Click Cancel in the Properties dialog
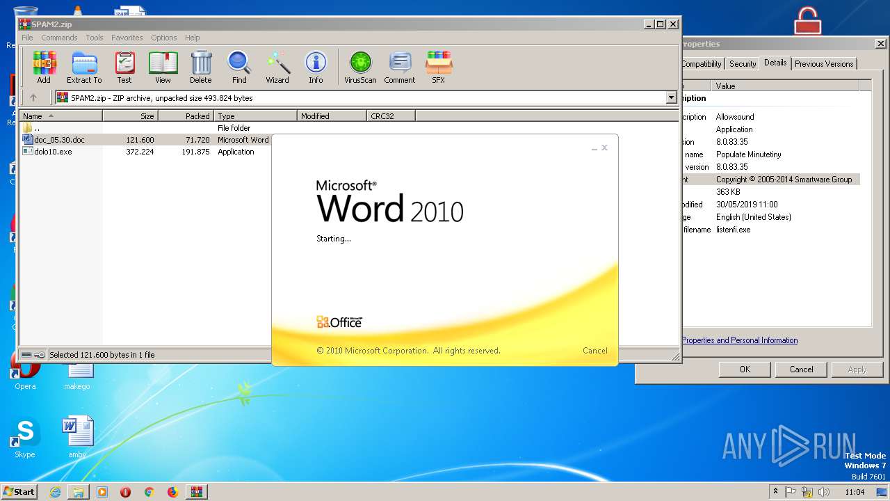Viewport: 890px width, 501px height. (x=801, y=369)
